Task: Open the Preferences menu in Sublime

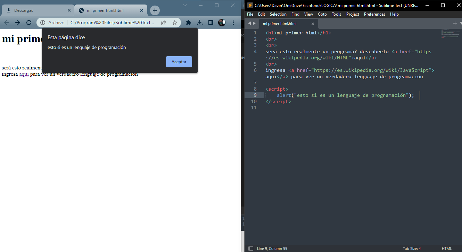Action: [x=374, y=14]
